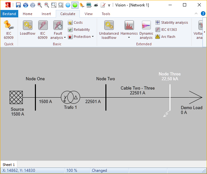Click the document edit pencil icon
The image size is (207, 174).
(x=103, y=5)
